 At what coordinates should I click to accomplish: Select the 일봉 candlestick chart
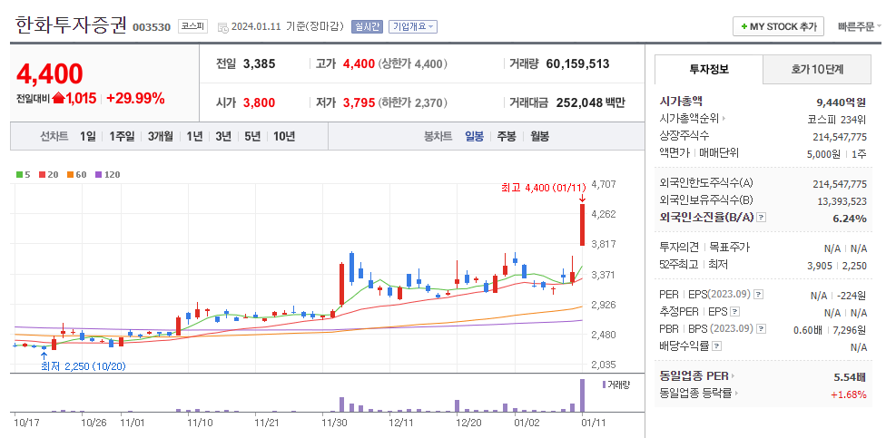[474, 137]
